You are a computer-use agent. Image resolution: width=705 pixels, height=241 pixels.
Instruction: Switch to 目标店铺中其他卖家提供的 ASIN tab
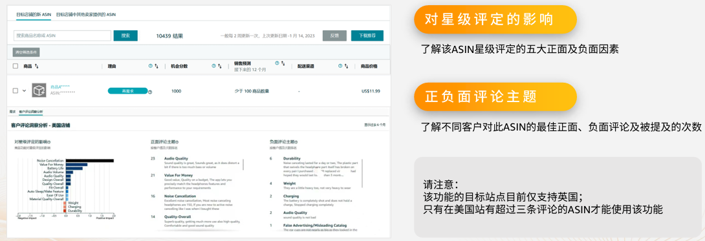[x=86, y=14]
